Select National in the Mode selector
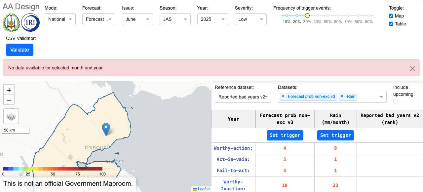Viewport: 423px width, 192px height. click(60, 19)
